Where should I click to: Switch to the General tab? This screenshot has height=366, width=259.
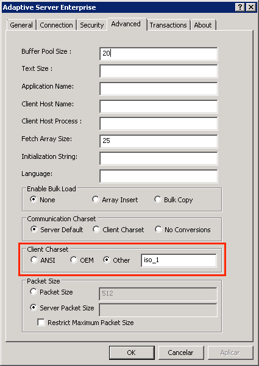coord(21,25)
